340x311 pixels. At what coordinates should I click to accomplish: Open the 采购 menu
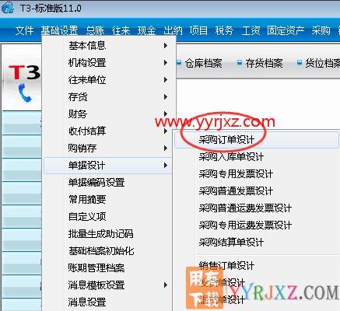tap(321, 30)
